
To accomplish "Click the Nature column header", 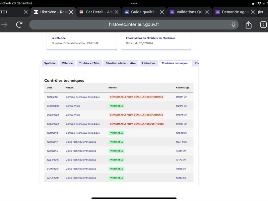I will [x=70, y=87].
